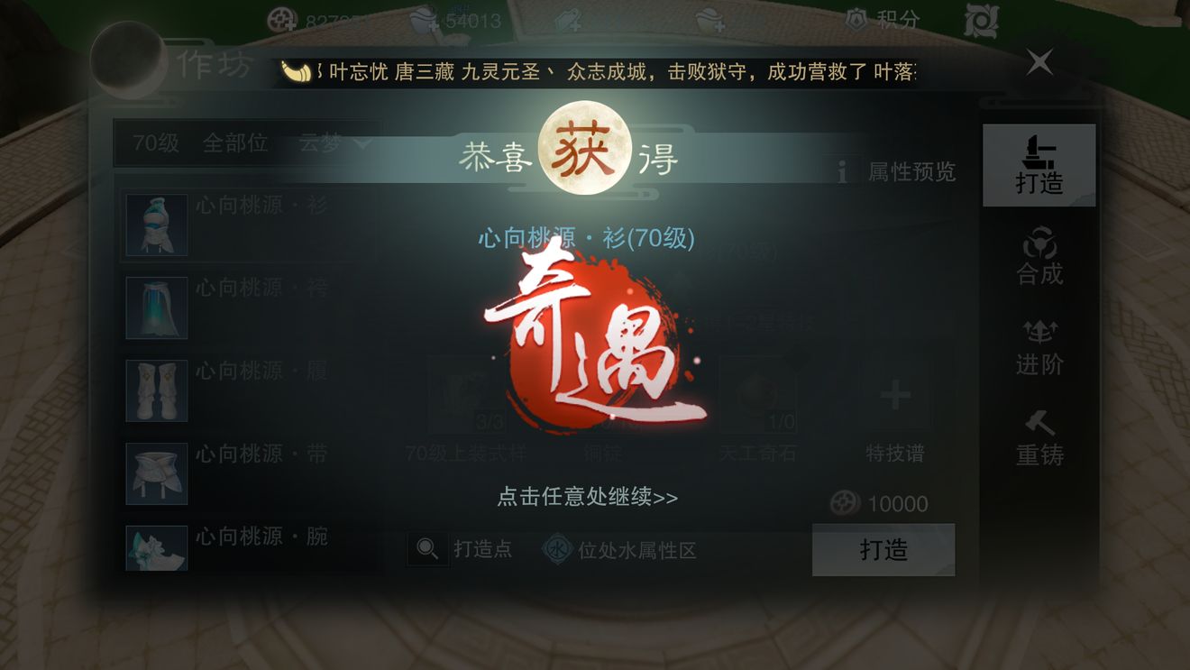Select 心向桃源·衫 shirt thumbnail
This screenshot has height=670, width=1190.
157,225
